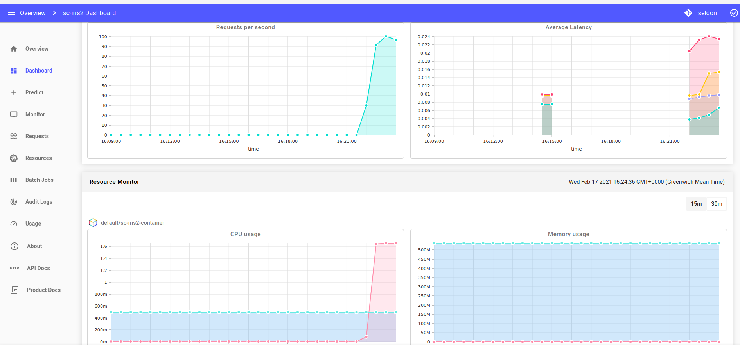
Task: Click the API Docs HTTP icon
Action: pos(14,268)
